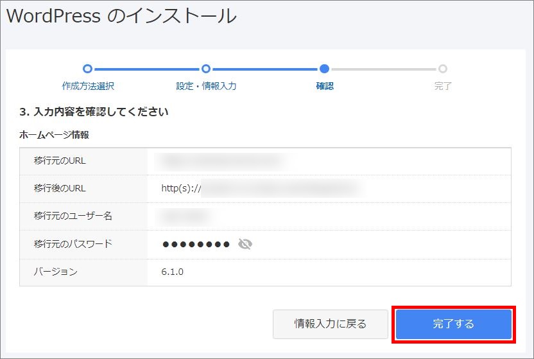Click the WordPress のインストール page title
This screenshot has width=534, height=359.
tap(121, 16)
